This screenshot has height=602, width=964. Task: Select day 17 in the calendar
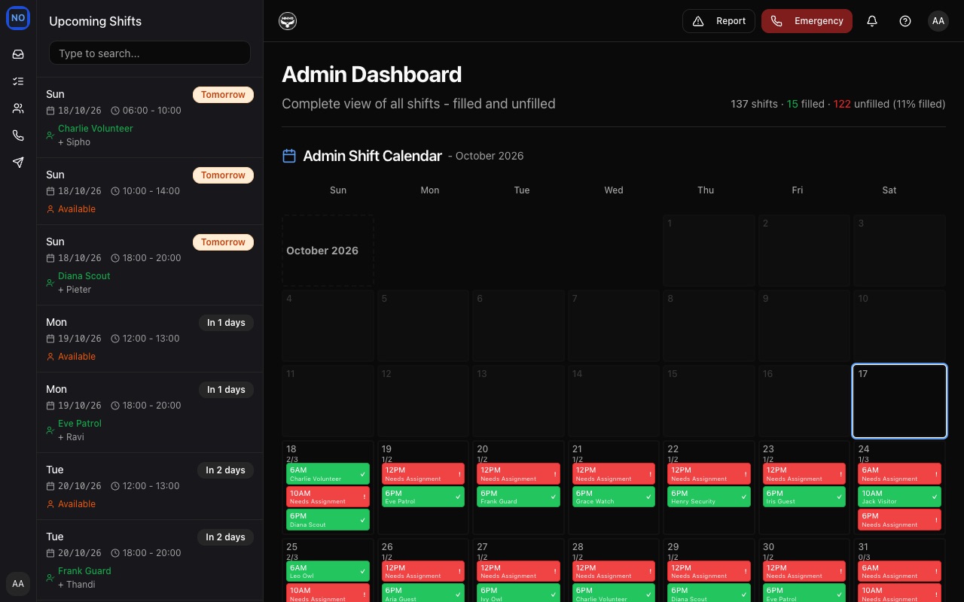tap(899, 401)
